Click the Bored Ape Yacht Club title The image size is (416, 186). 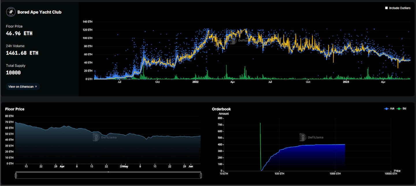39,12
